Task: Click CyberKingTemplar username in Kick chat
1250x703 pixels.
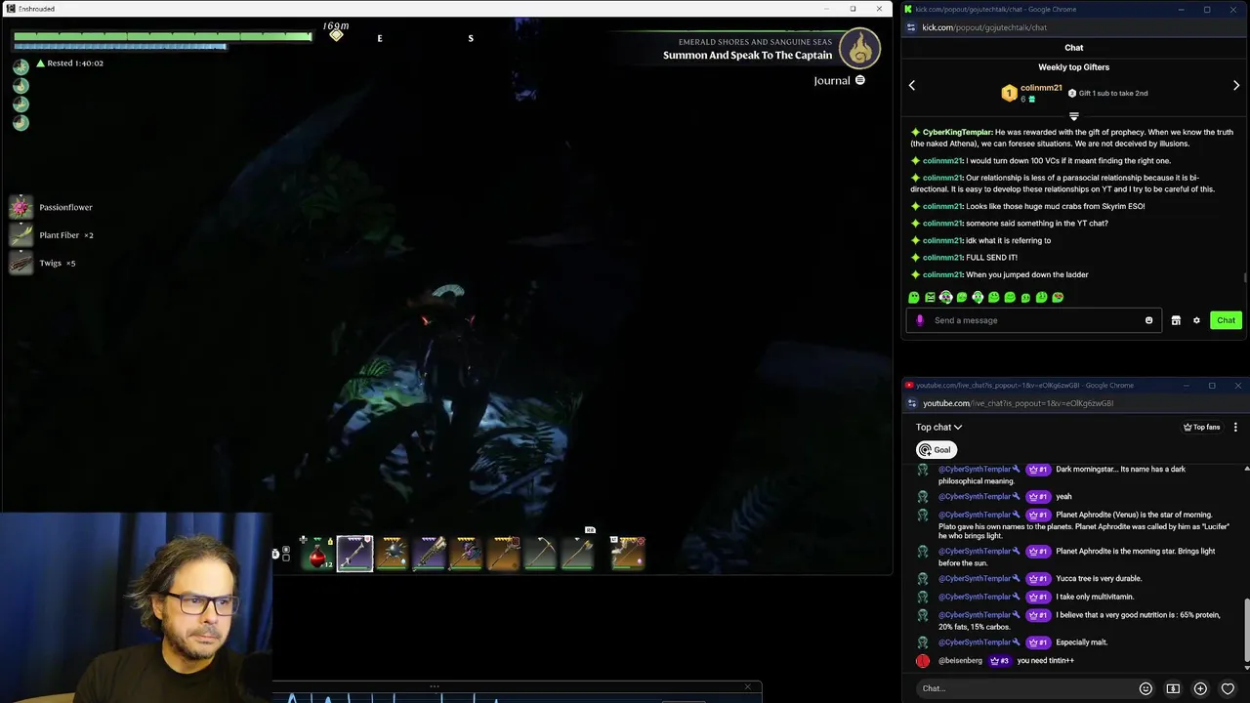Action: 957,132
